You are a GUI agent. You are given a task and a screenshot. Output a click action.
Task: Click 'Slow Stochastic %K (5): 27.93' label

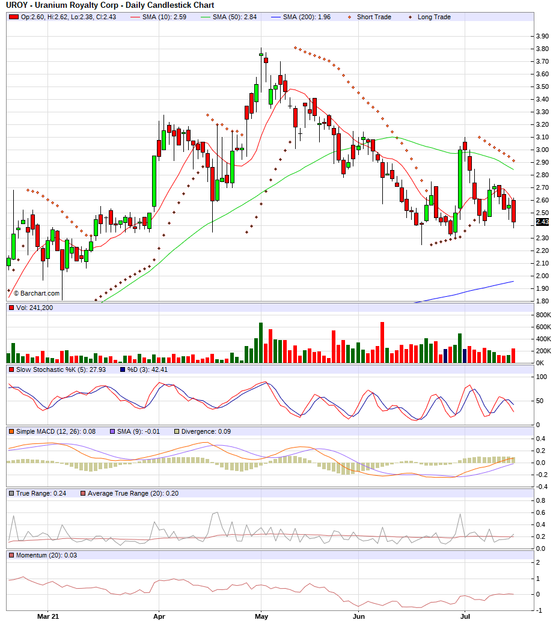click(x=61, y=369)
